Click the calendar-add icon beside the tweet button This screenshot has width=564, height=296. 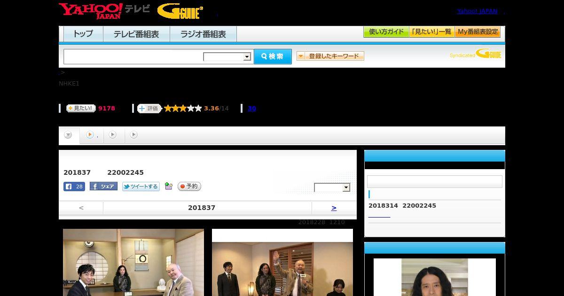point(169,187)
